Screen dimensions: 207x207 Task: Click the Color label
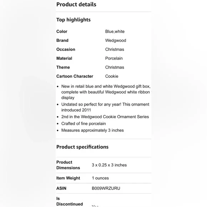(x=62, y=31)
